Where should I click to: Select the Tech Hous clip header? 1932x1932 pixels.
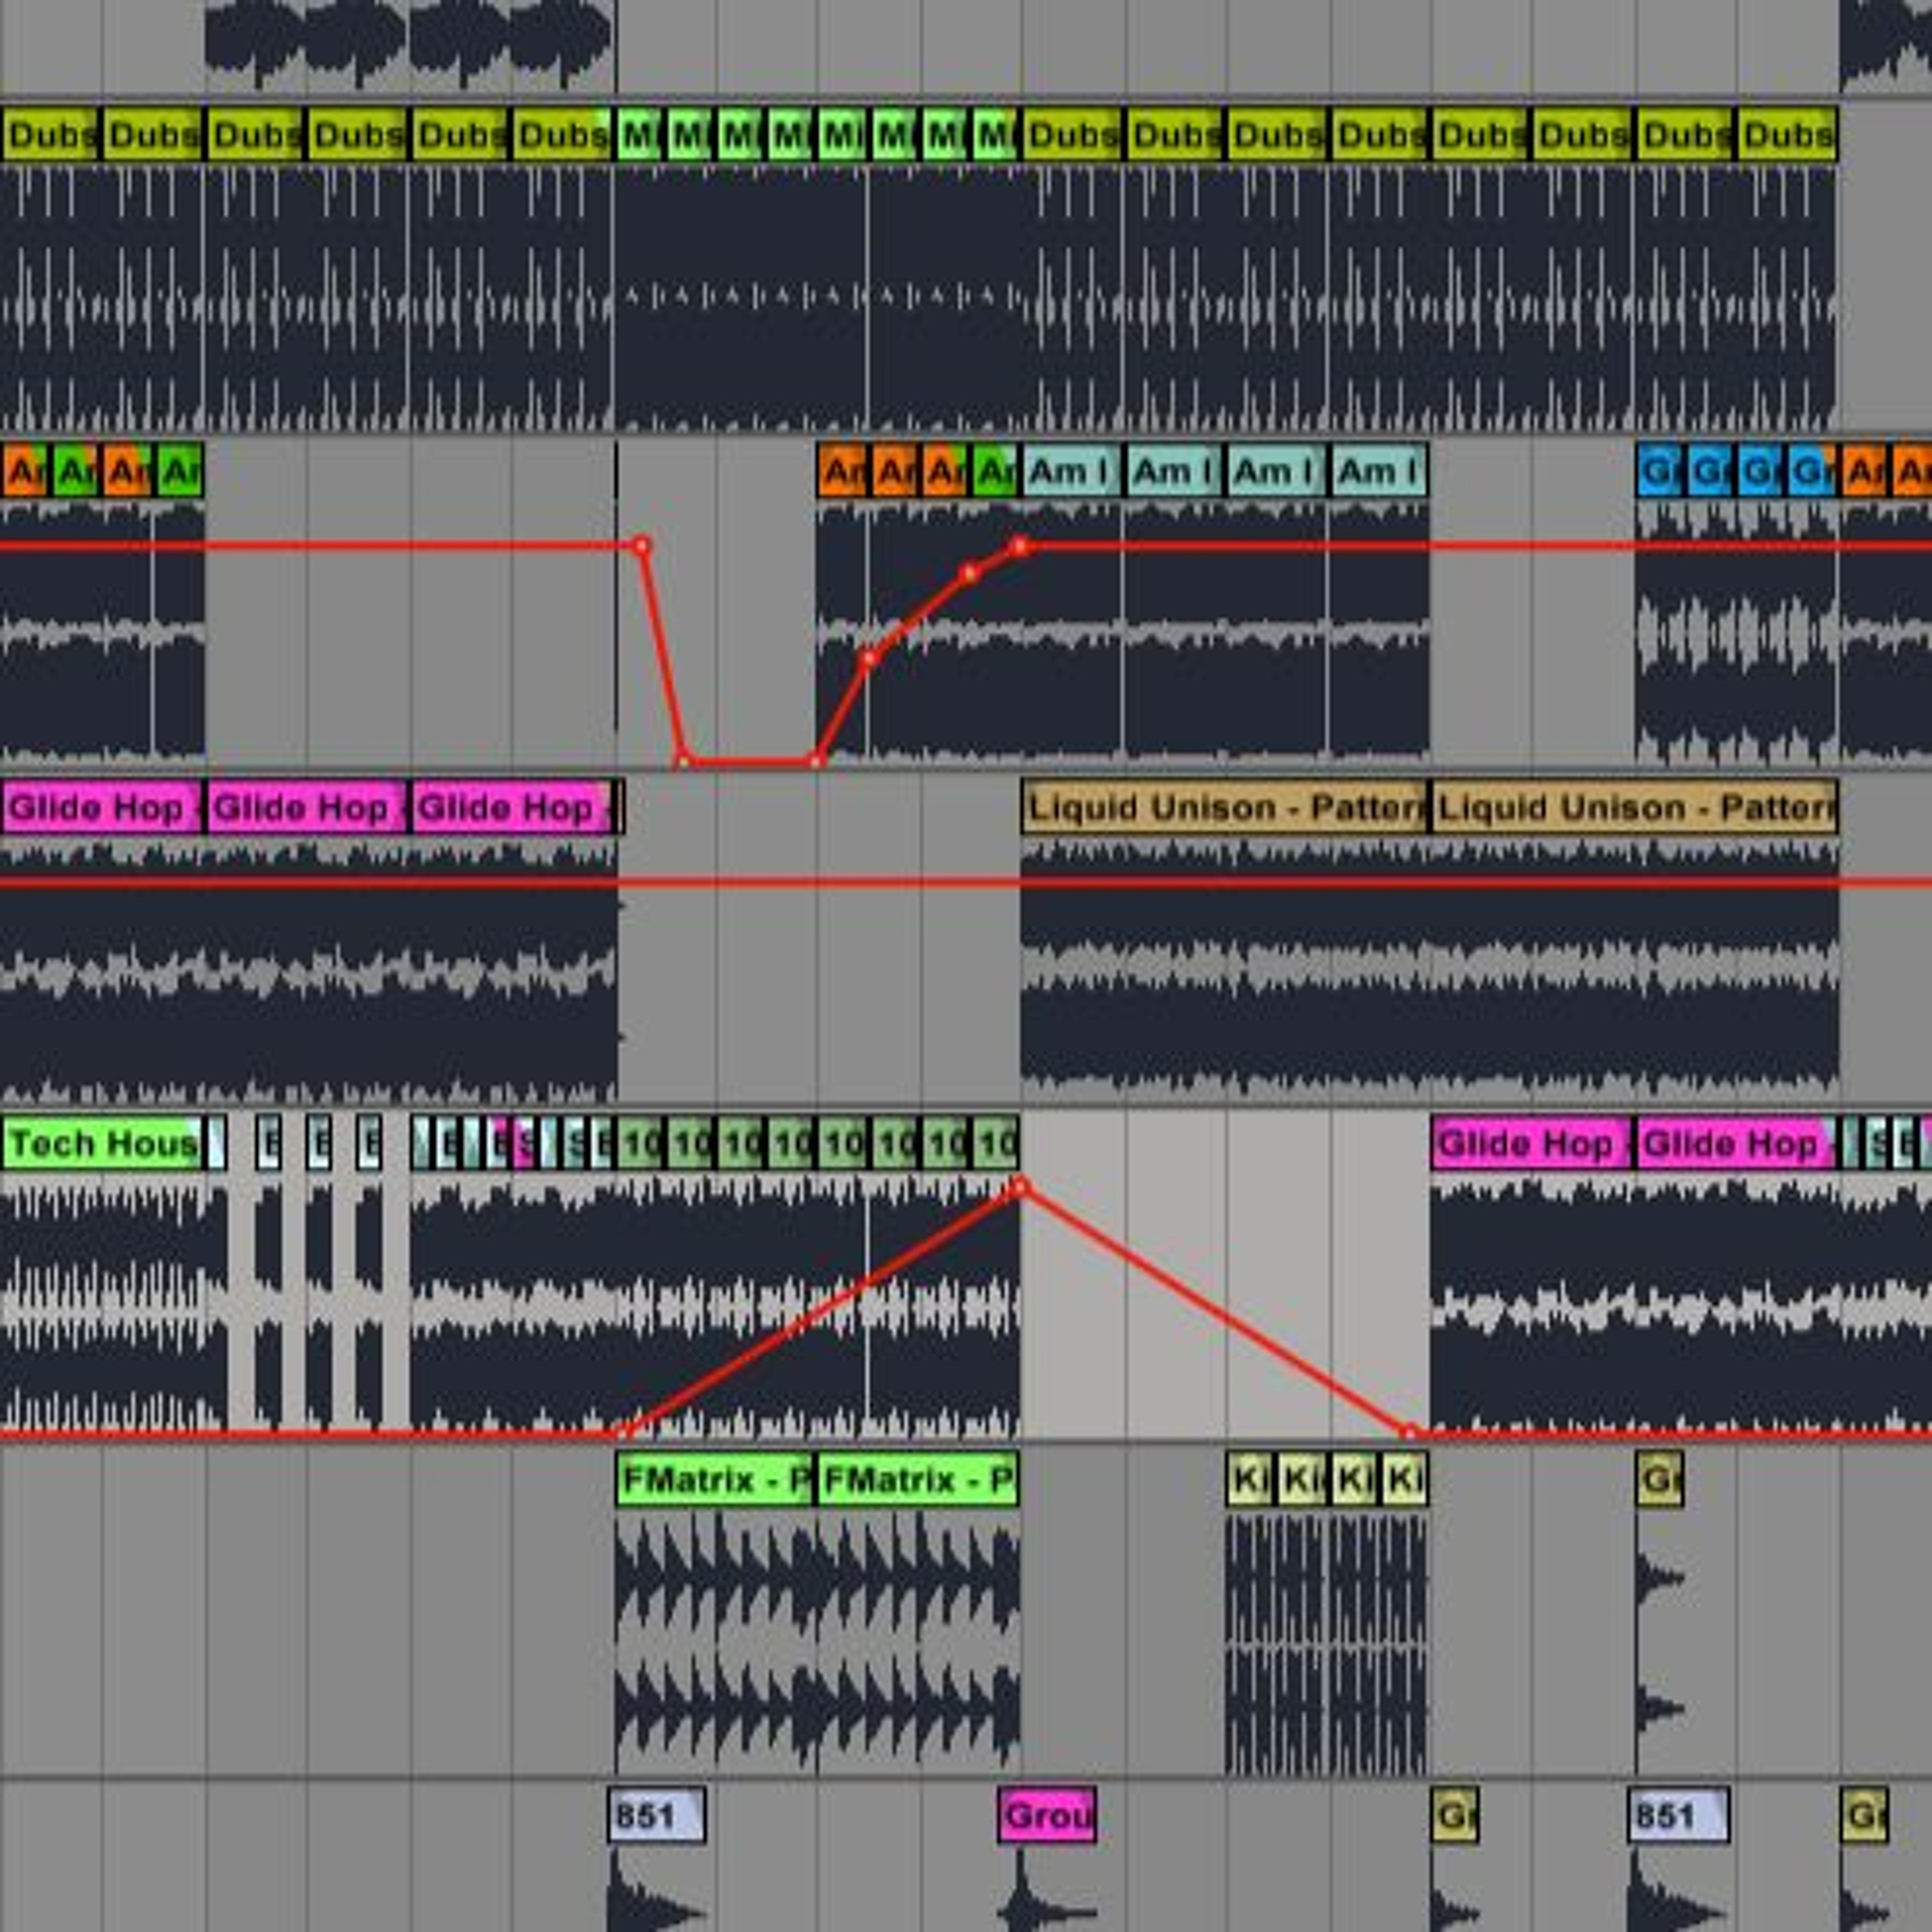pyautogui.click(x=103, y=1144)
